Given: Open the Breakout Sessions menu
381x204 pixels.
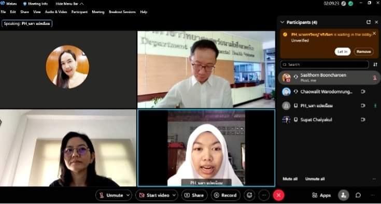Looking at the screenshot, I should click(x=122, y=11).
